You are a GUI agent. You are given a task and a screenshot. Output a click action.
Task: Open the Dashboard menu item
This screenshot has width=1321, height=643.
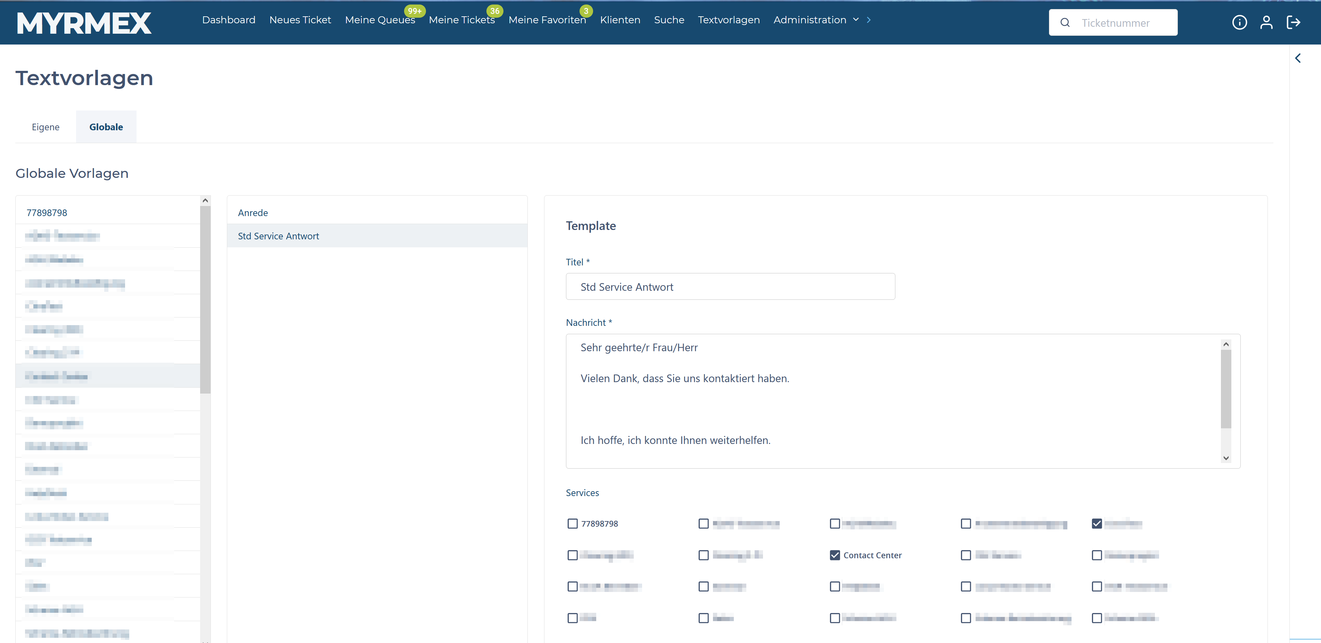[x=229, y=19]
